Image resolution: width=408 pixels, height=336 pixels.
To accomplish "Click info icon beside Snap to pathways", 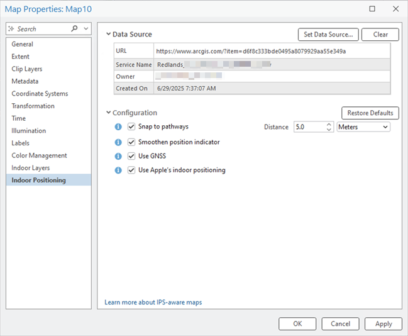I will [118, 127].
